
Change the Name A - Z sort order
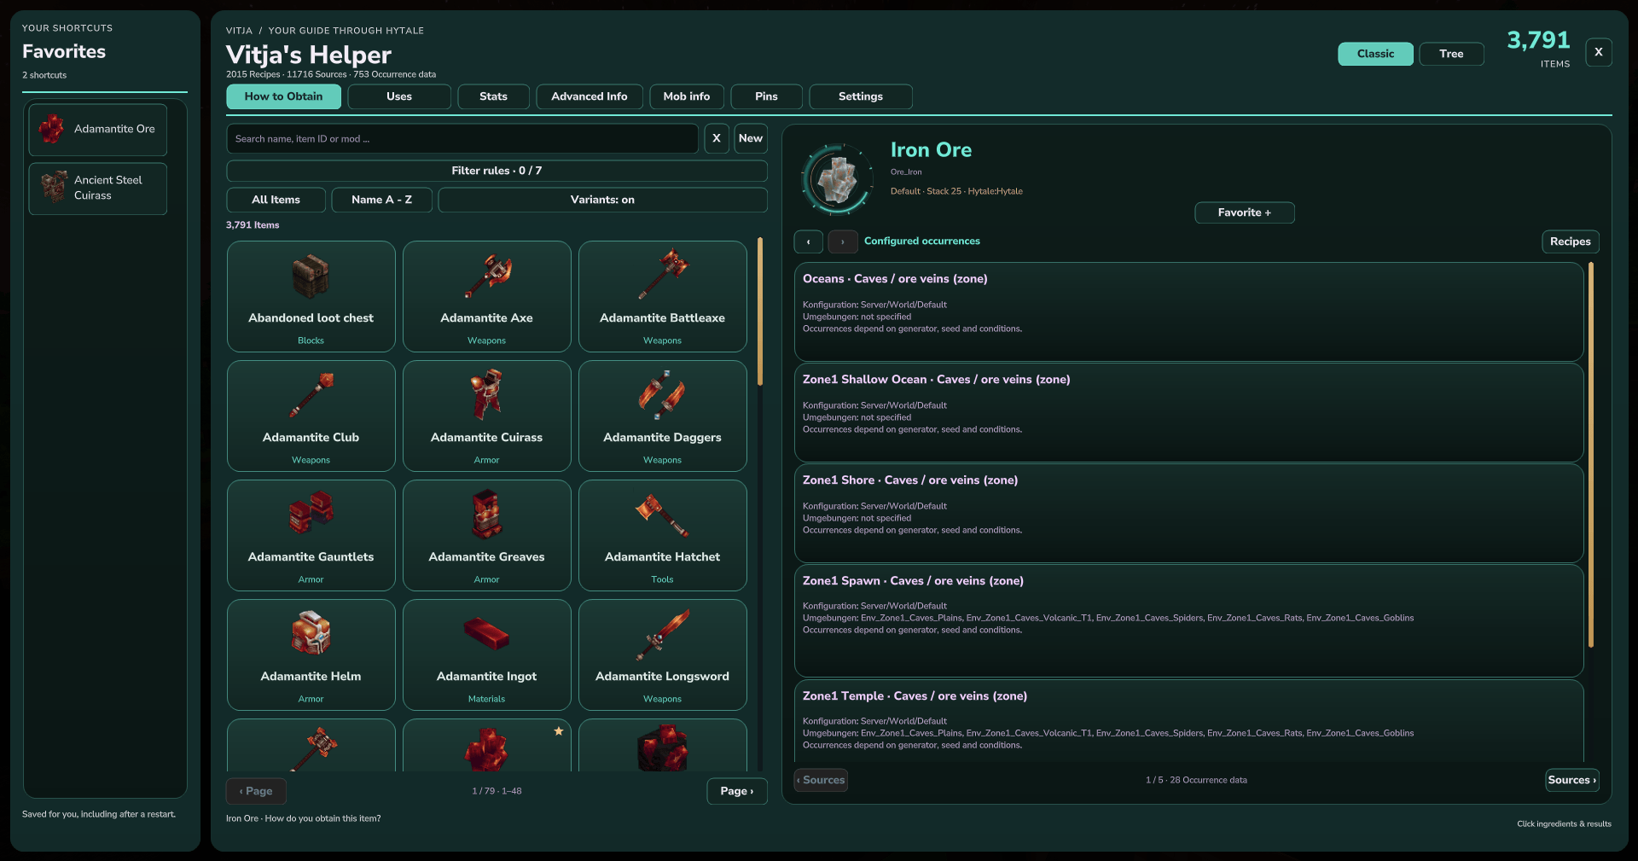[381, 200]
